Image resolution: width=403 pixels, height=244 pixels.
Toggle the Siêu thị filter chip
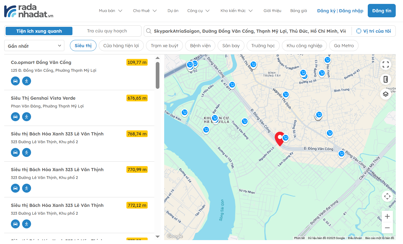click(83, 46)
